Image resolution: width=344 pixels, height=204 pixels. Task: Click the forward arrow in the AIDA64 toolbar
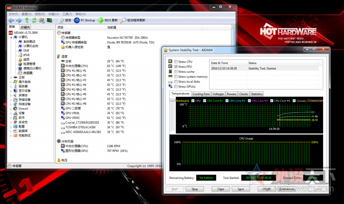19,20
